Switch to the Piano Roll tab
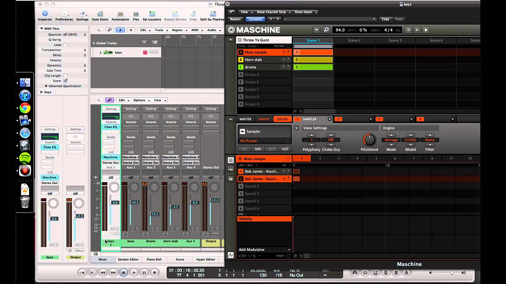 154,260
